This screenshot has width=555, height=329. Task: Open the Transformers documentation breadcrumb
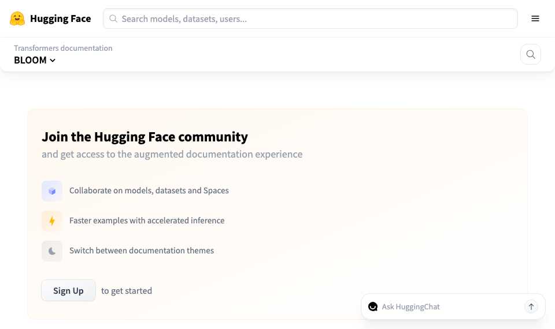click(x=63, y=48)
